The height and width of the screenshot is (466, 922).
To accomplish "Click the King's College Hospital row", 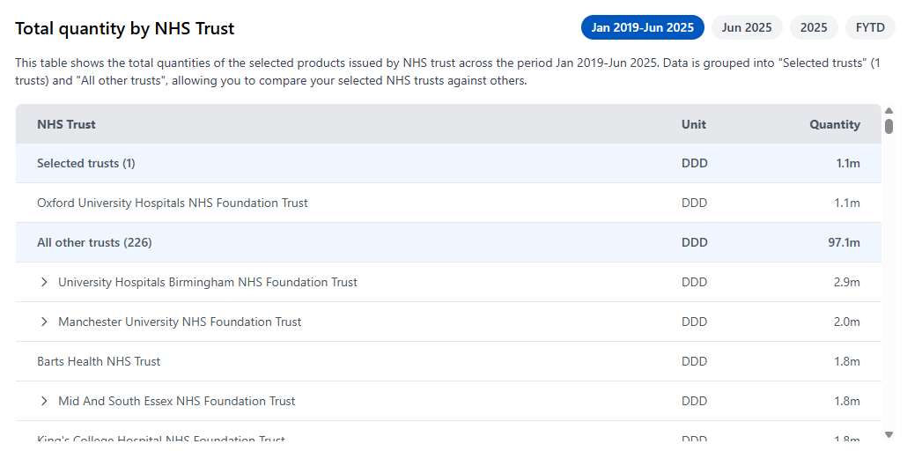I will coord(161,439).
